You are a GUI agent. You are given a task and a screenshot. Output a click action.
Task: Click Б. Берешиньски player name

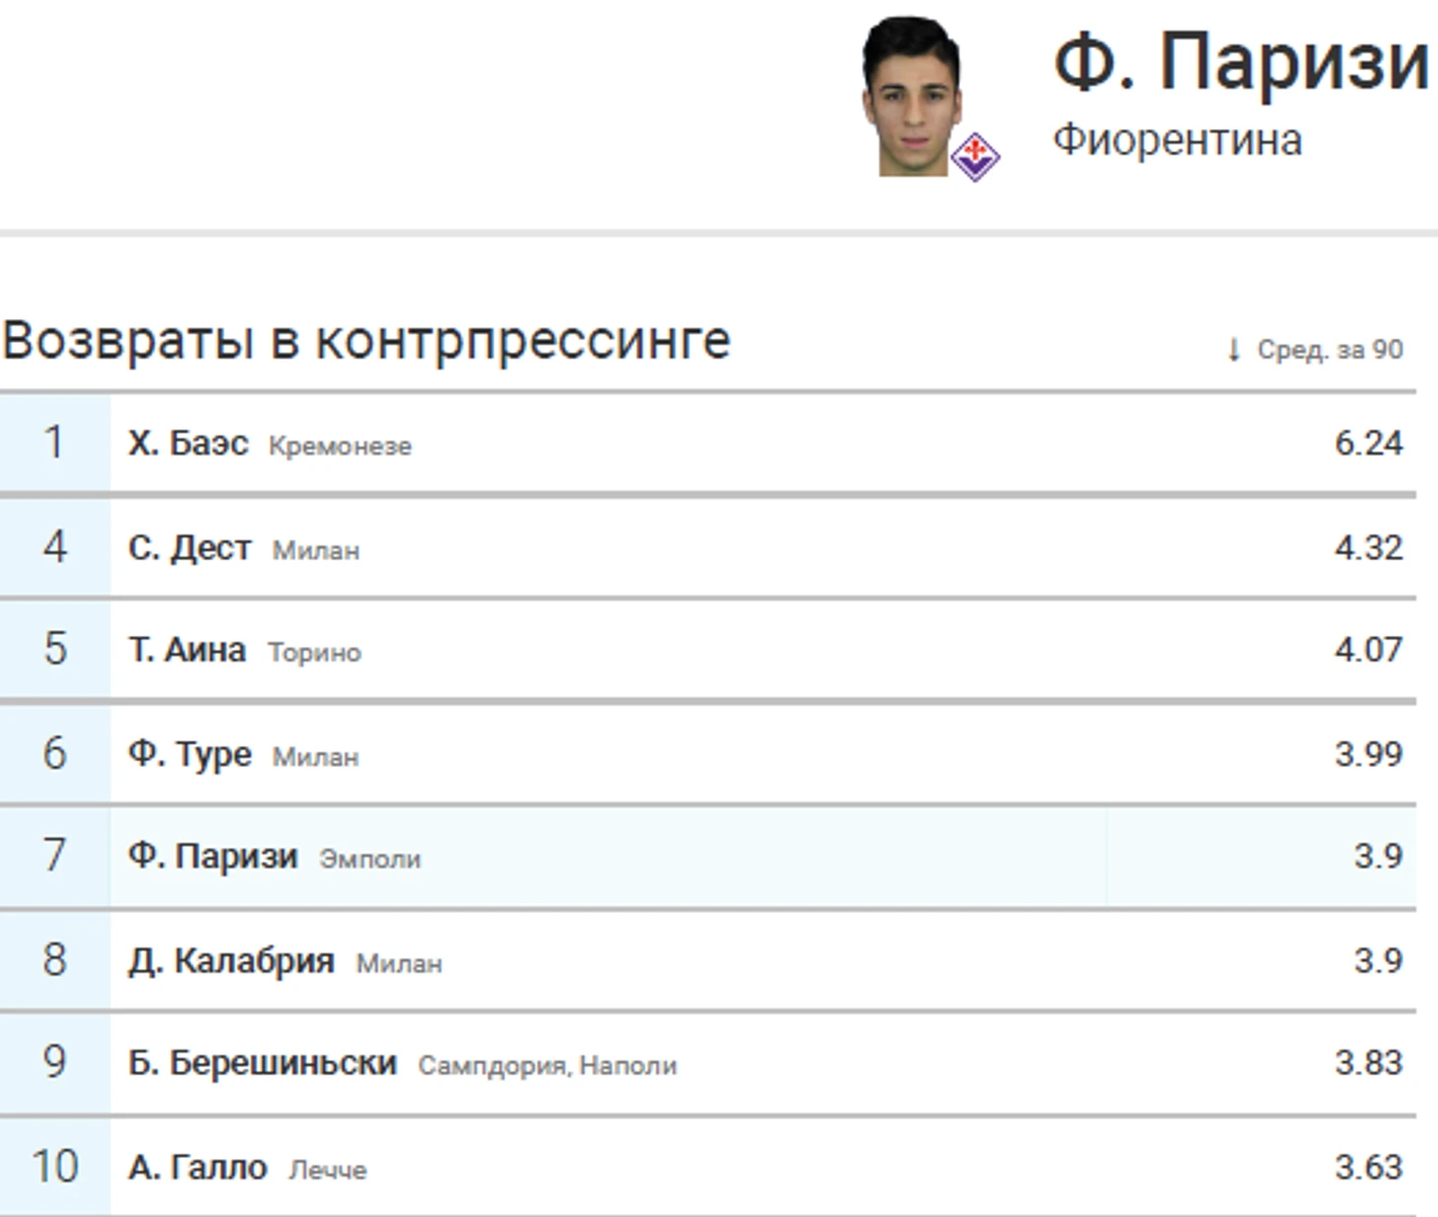[x=262, y=1063]
